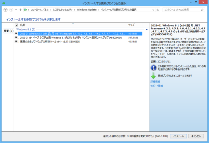The width and height of the screenshot is (209, 143).
Task: Close the update selection window
Action: (203, 2)
